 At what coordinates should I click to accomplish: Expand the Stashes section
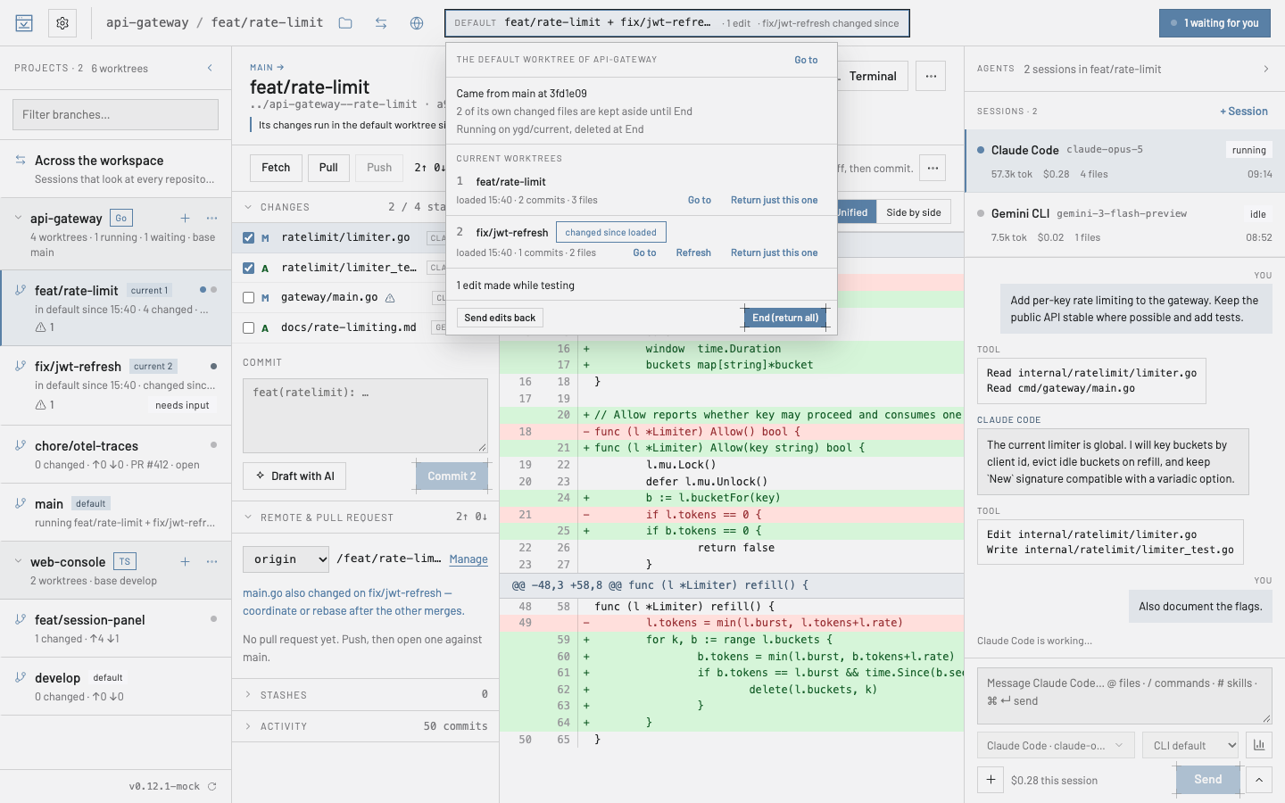248,694
